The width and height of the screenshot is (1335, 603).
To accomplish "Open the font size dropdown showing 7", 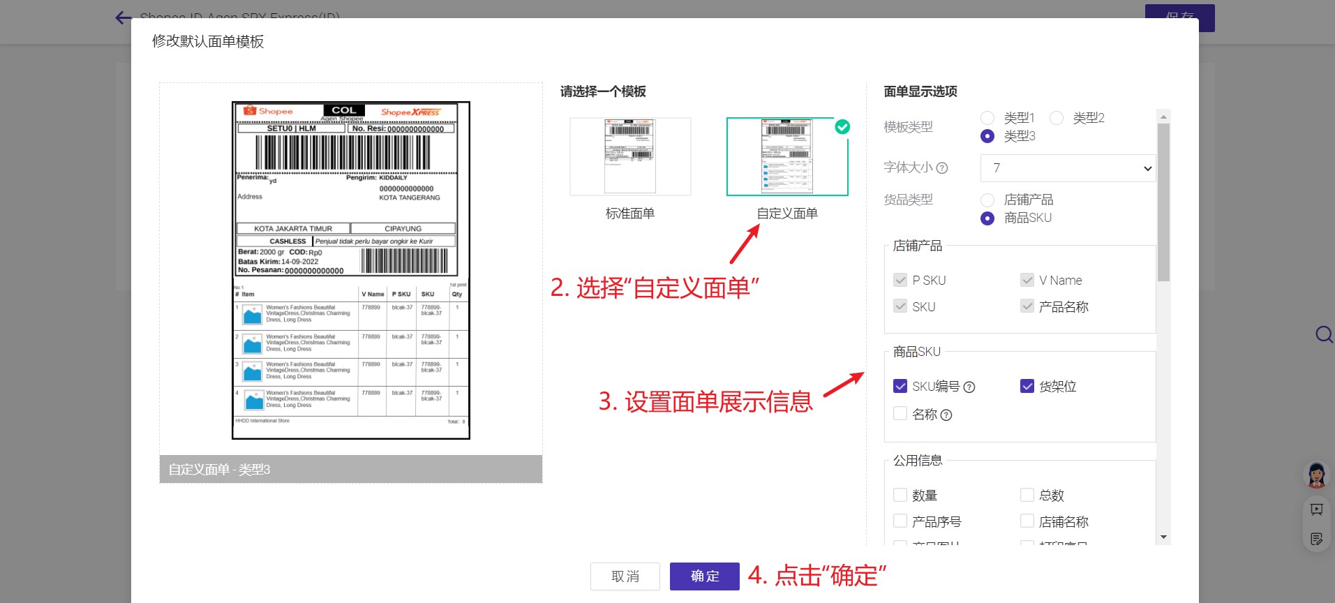I will click(x=1068, y=168).
